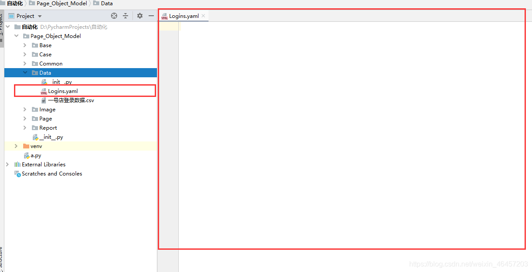Expand the Common folder

click(x=25, y=64)
